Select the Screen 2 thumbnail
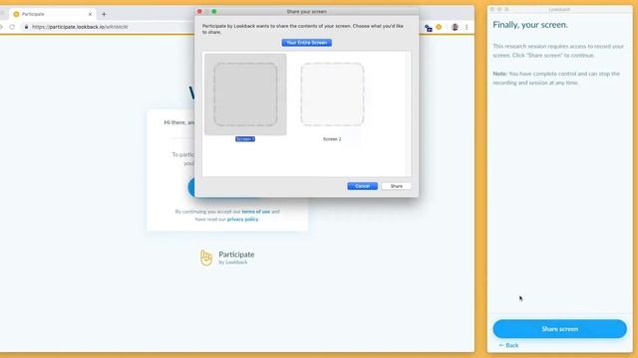 tap(332, 94)
